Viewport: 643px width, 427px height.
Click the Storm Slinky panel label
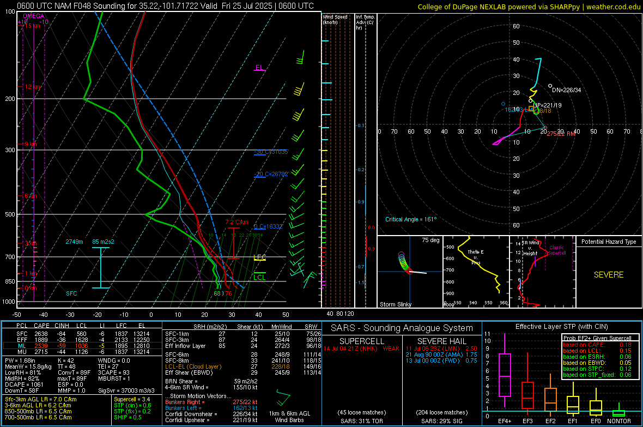point(396,304)
